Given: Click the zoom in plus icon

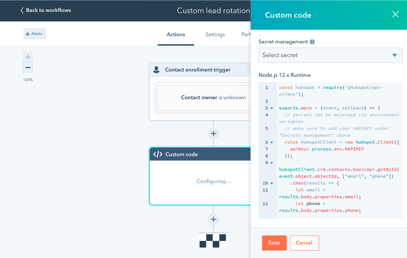Looking at the screenshot, I should (28, 57).
